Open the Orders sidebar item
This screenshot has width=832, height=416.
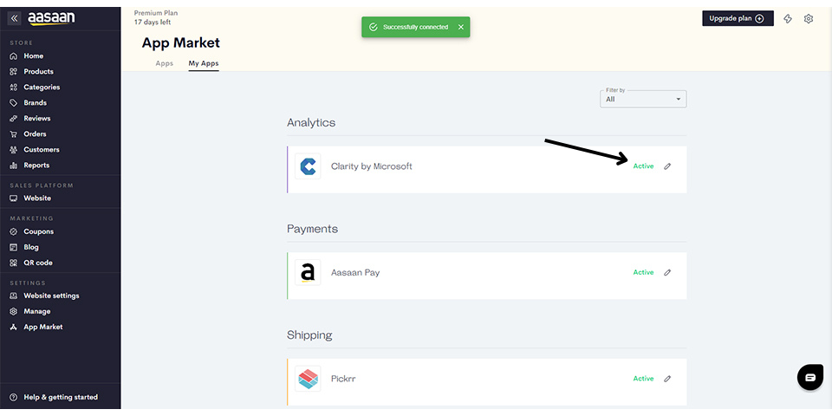(35, 133)
